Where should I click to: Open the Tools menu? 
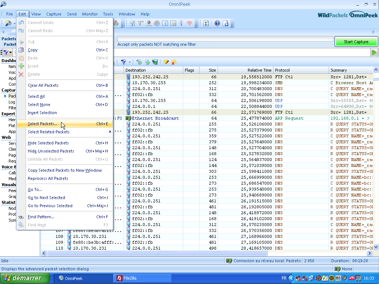click(x=108, y=14)
